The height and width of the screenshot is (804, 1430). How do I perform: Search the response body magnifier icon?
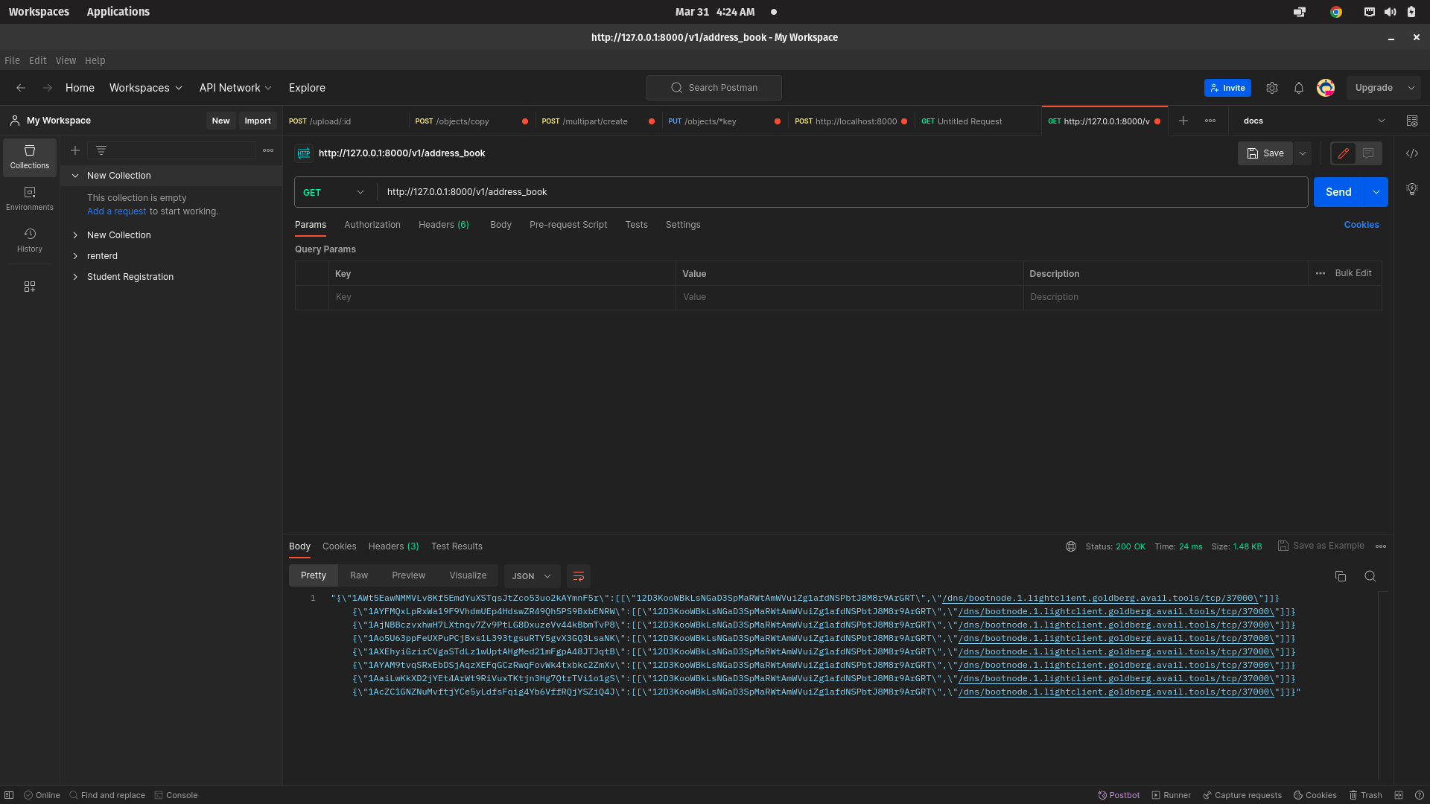coord(1370,576)
